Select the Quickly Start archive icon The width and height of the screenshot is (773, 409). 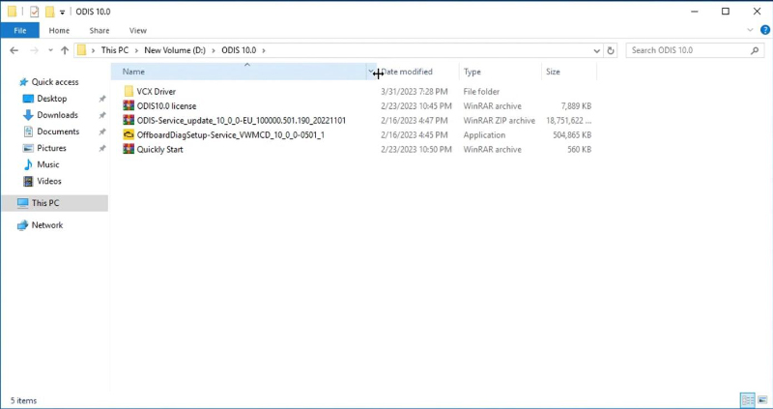point(129,149)
